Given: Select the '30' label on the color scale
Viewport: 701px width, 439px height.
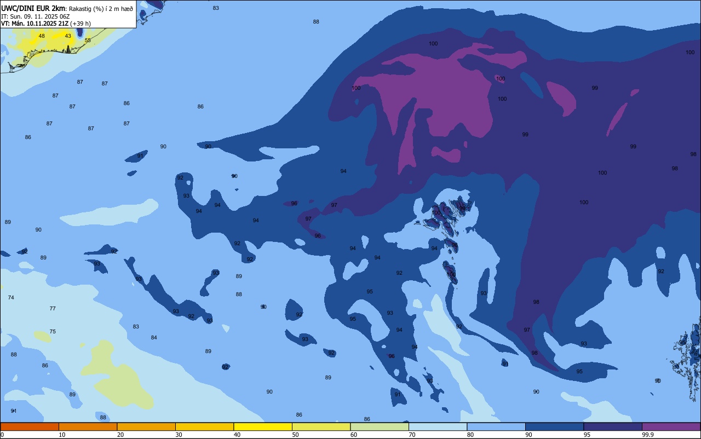Looking at the screenshot, I should coord(179,435).
